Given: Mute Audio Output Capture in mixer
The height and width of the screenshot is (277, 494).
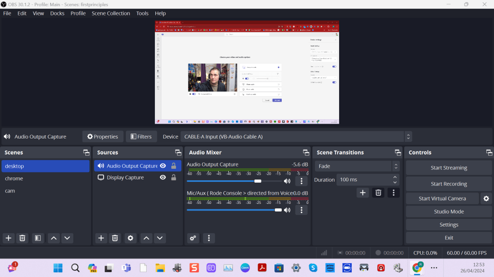Looking at the screenshot, I should point(287,181).
